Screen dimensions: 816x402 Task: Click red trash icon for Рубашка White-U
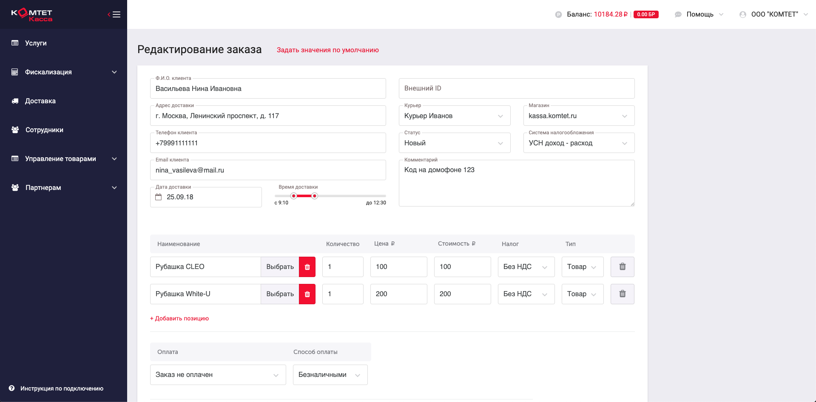coord(307,294)
